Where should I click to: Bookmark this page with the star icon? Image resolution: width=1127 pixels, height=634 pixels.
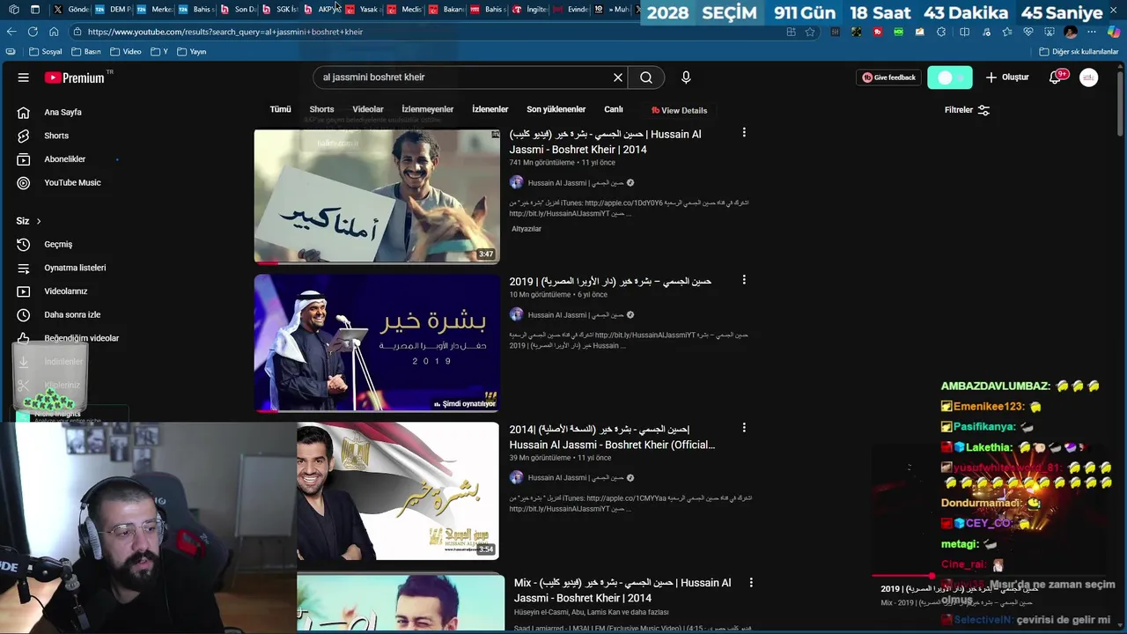click(x=810, y=32)
